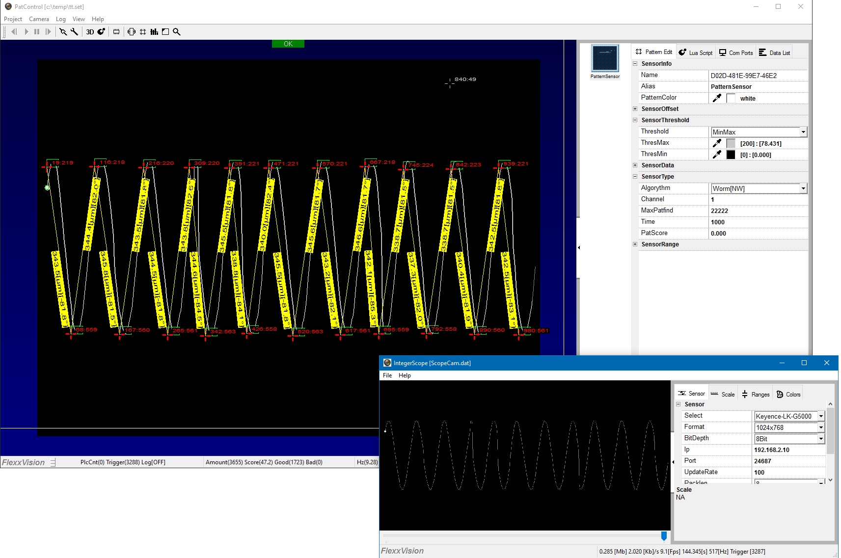Screen dimensions: 841x558
Task: Click the IntegerScope property list scrollbar down arrow
Action: (830, 480)
